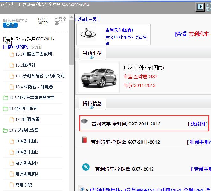Click 吉利电路增补 link at bottom
This screenshot has width=211, height=191.
click(x=150, y=189)
